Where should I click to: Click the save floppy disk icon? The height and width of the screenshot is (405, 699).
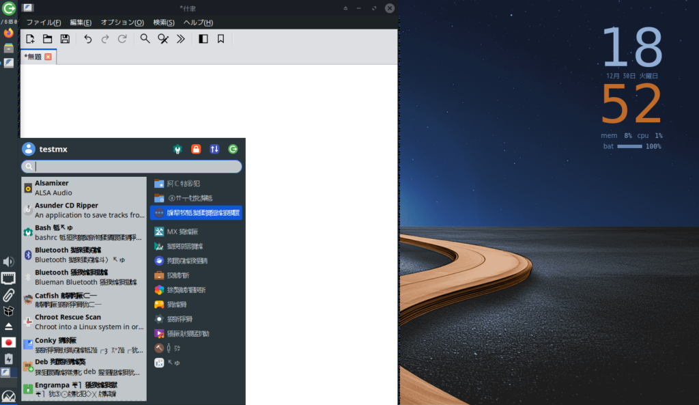click(x=65, y=39)
